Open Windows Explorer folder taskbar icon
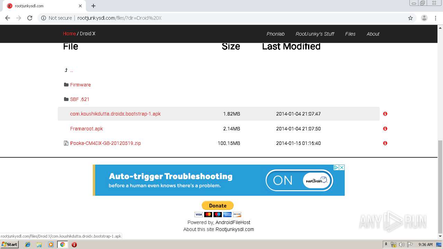This screenshot has width=443, height=249. point(39,245)
